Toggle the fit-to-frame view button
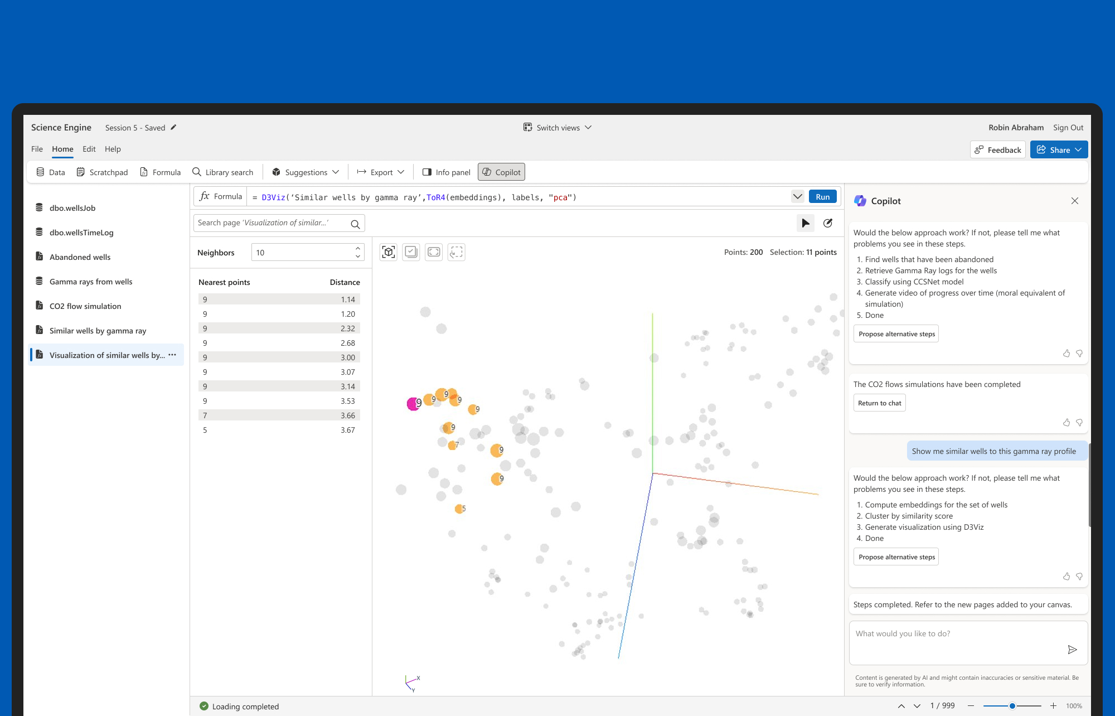 [434, 252]
